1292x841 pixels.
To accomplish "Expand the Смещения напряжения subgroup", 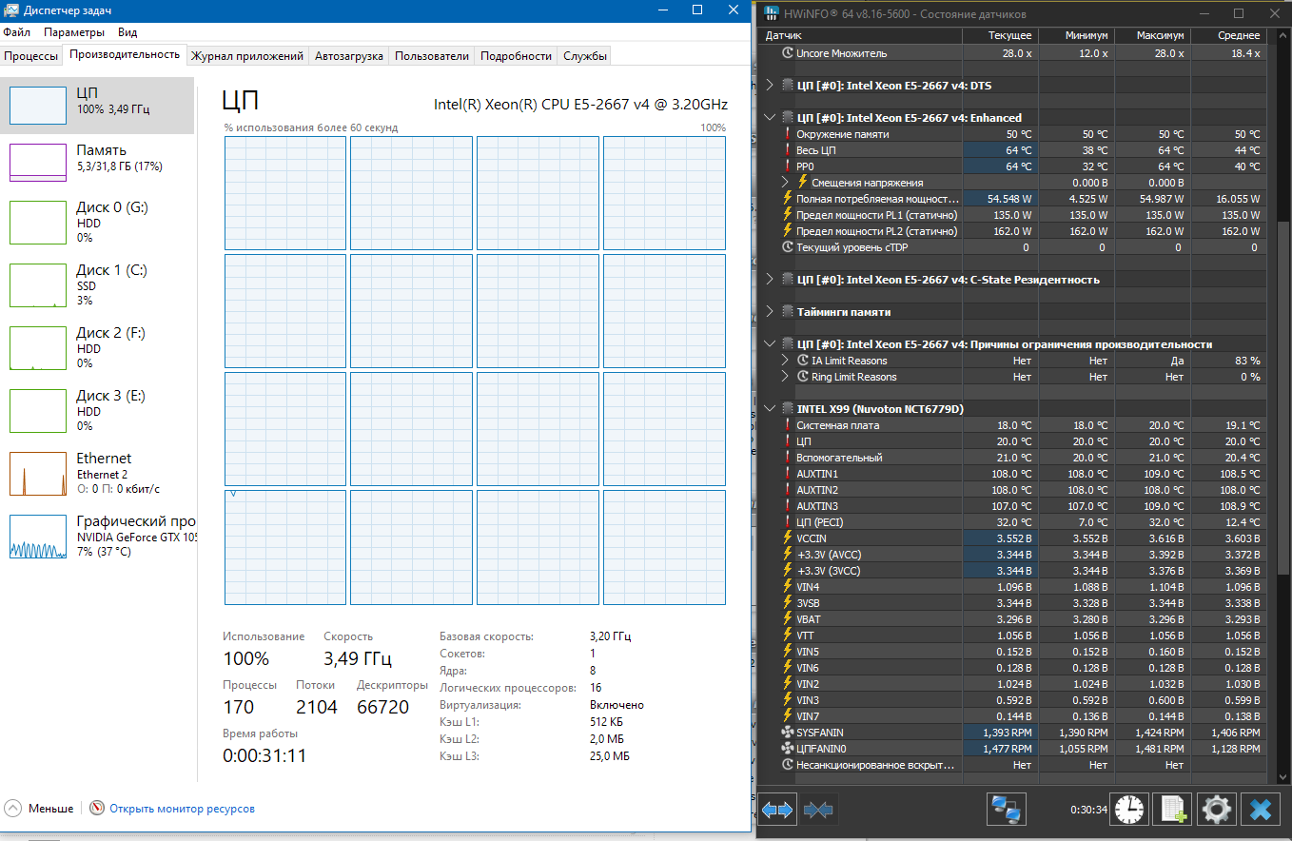I will (786, 183).
